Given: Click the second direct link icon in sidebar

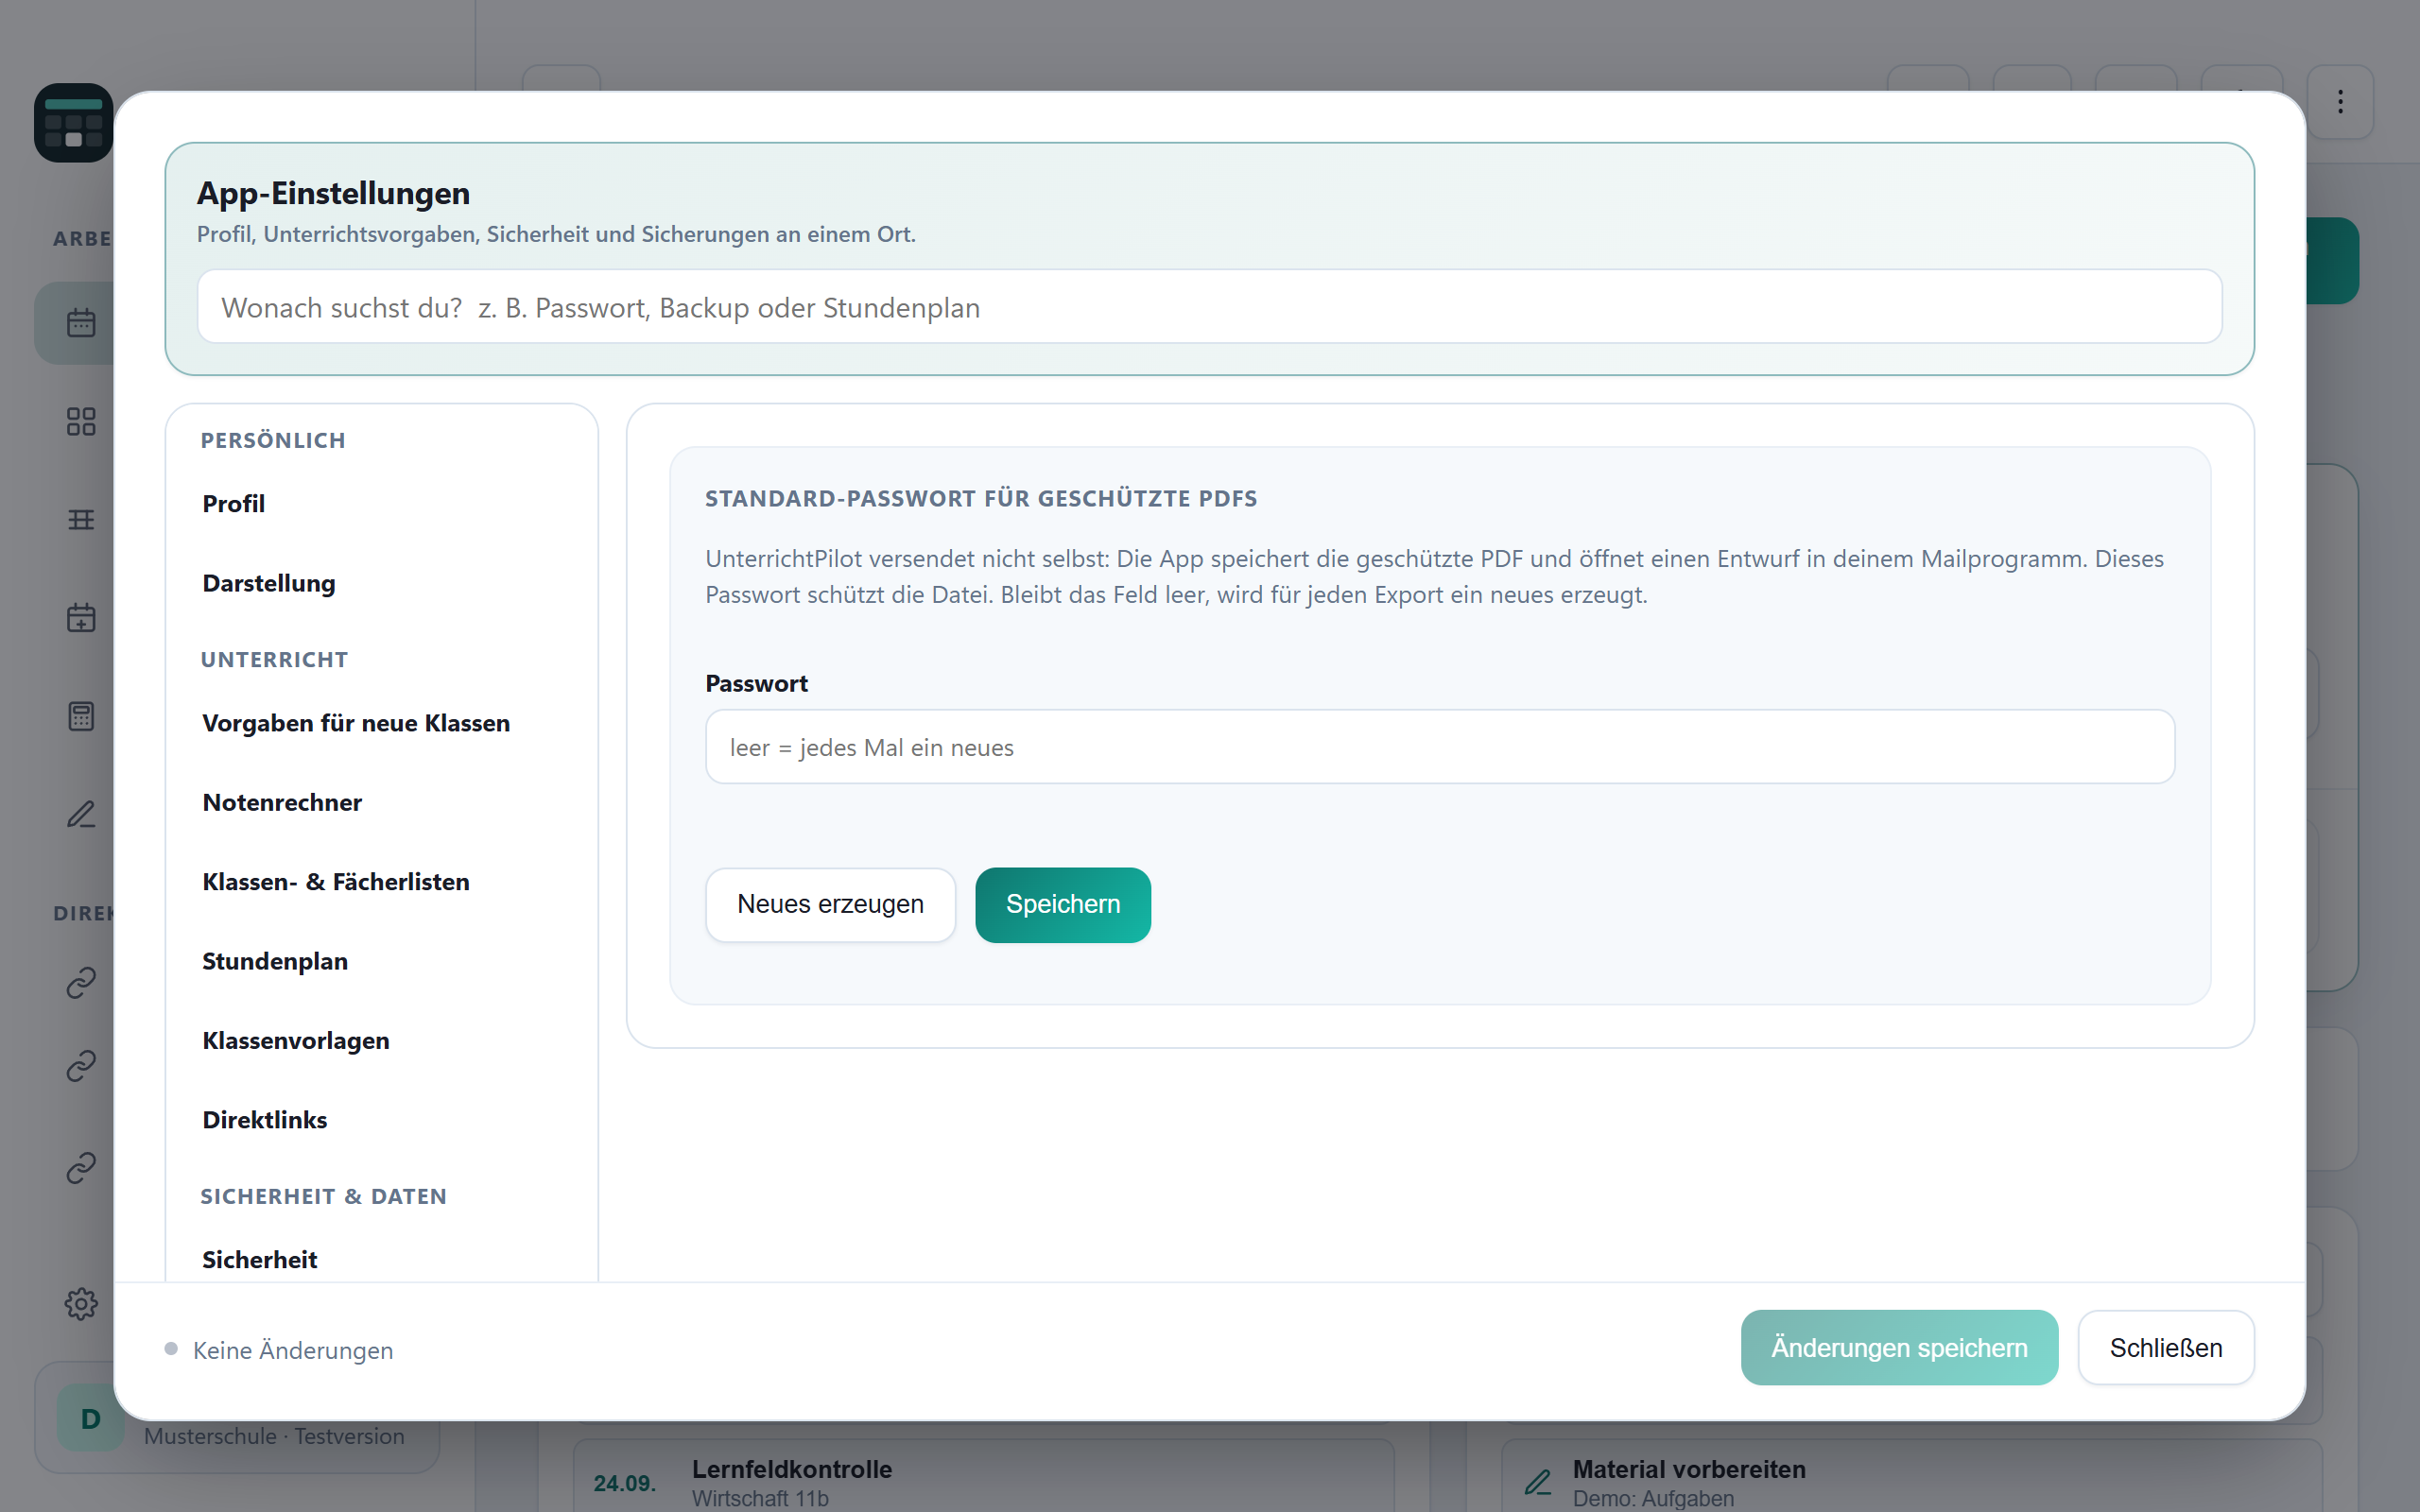Looking at the screenshot, I should click(x=81, y=1066).
